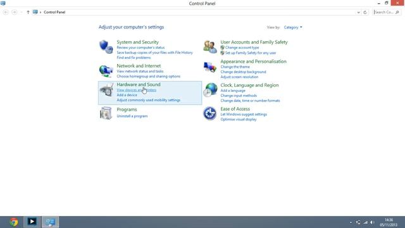405x228 pixels.
Task: Click Adjust commonly used mobility settings
Action: coord(149,100)
